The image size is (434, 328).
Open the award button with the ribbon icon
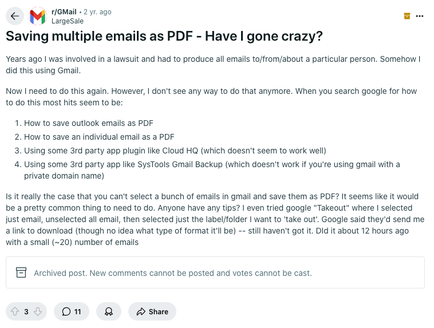click(x=108, y=311)
